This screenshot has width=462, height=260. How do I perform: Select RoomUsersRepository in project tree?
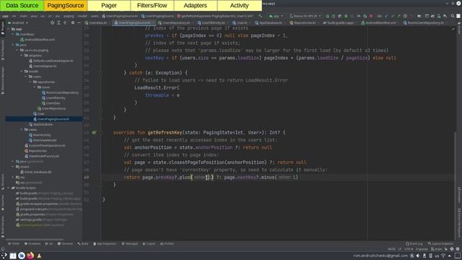coord(62,92)
